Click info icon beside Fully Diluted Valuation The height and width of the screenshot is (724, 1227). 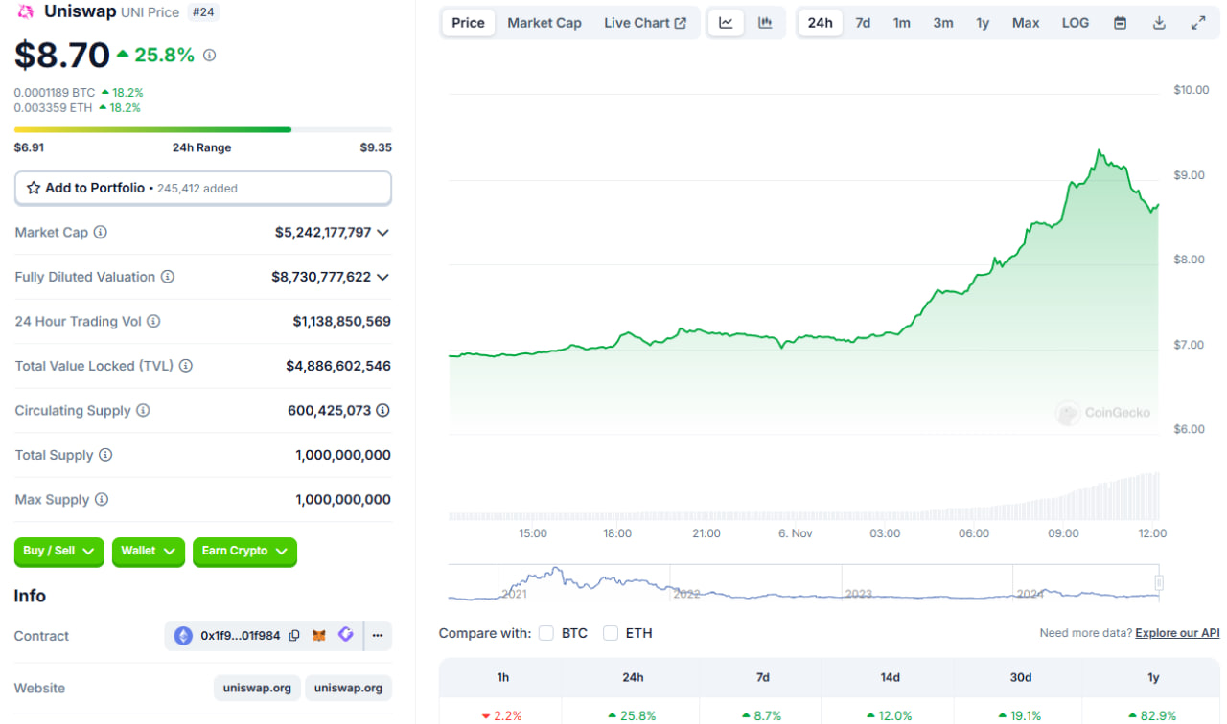(168, 277)
